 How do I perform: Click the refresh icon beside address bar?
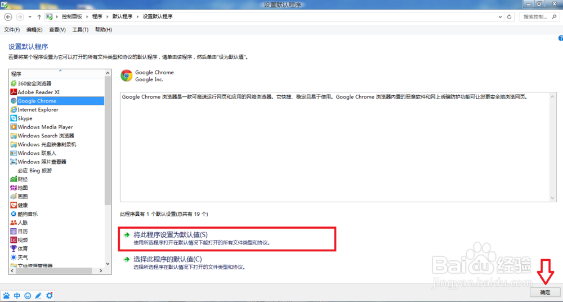[509, 17]
